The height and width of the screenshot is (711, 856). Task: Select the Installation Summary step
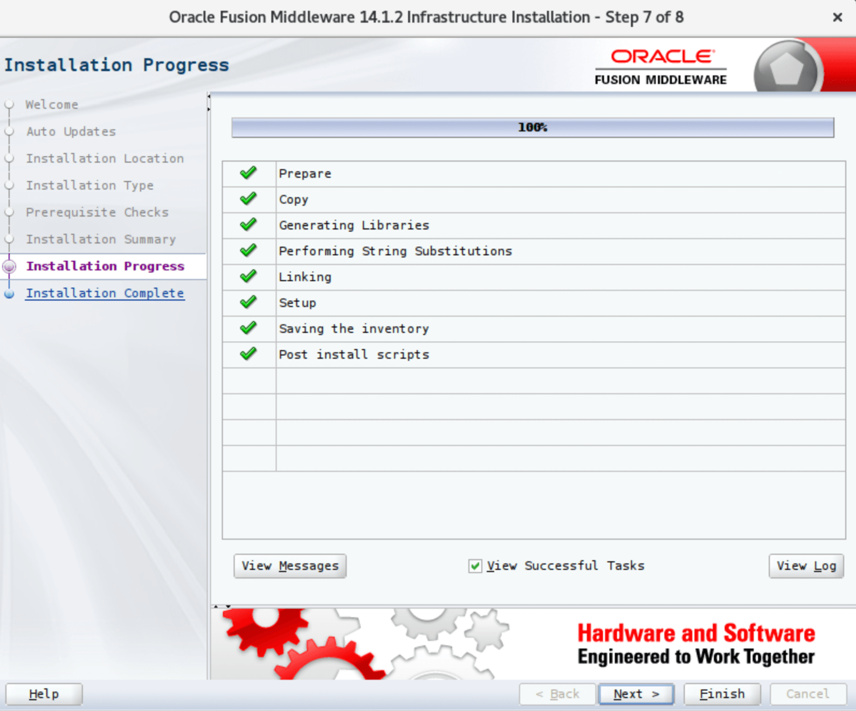click(x=101, y=239)
